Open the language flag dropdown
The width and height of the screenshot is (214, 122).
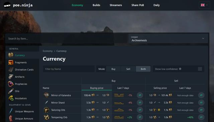(x=204, y=5)
